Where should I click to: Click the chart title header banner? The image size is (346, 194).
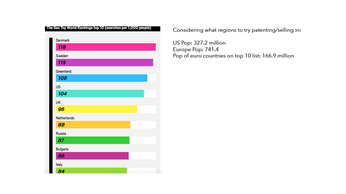point(103,29)
